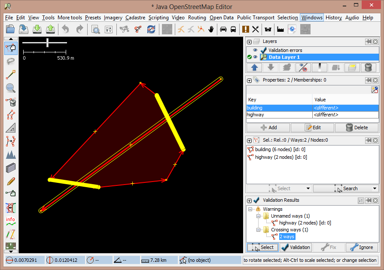Click the Open file folder icon
The width and height of the screenshot is (384, 270).
point(10,29)
